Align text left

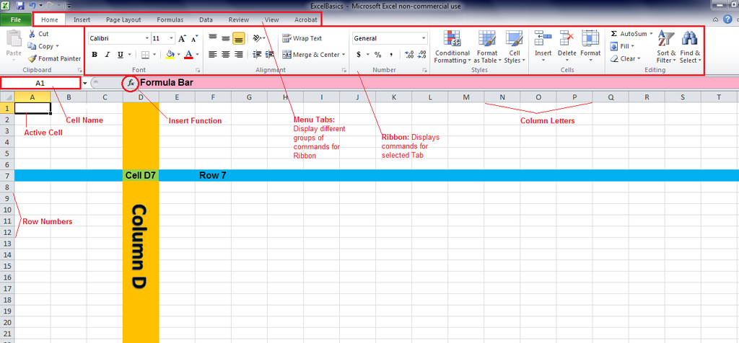pyautogui.click(x=213, y=55)
